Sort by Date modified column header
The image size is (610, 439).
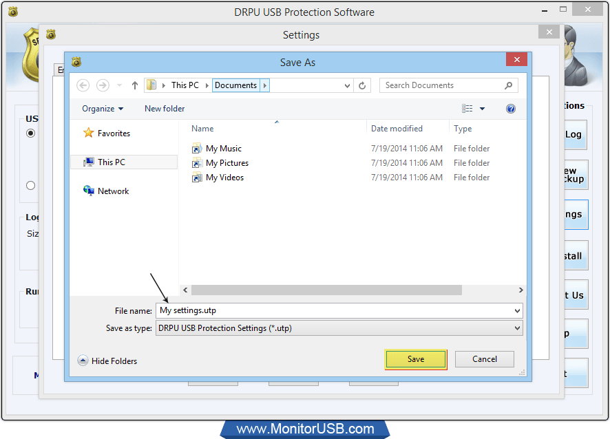pos(397,129)
